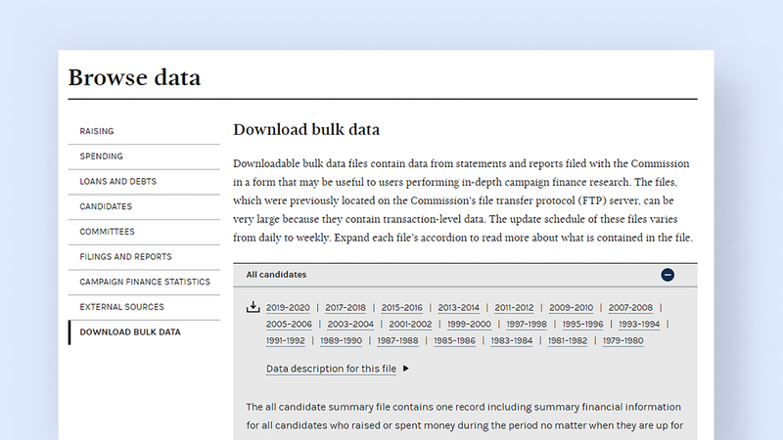This screenshot has width=783, height=440.
Task: Download the 2019-2020 candidates file
Action: 288,308
